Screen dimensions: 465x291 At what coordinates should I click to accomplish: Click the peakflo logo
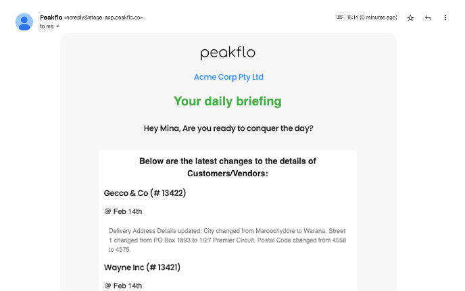point(228,53)
